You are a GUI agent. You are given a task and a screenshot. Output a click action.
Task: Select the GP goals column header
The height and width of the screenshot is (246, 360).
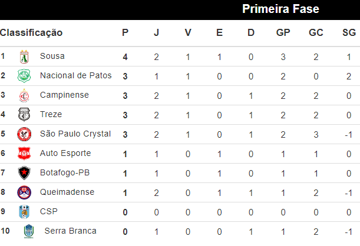[x=283, y=33]
